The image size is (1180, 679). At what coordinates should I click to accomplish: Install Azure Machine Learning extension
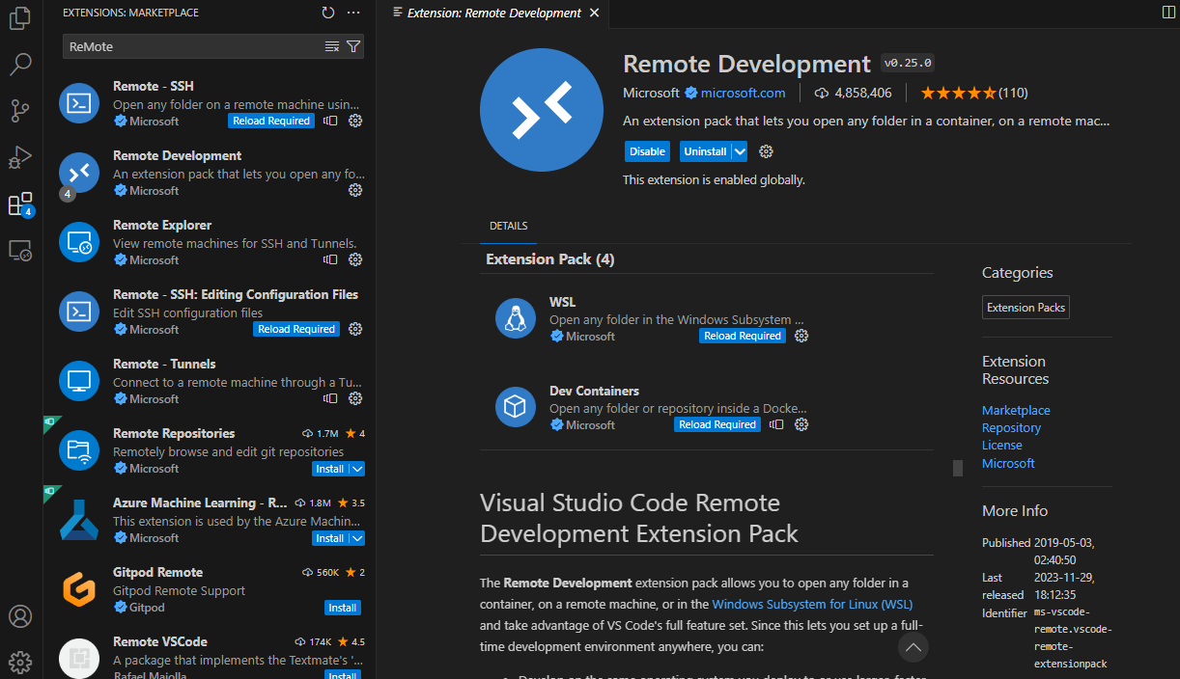pyautogui.click(x=330, y=538)
